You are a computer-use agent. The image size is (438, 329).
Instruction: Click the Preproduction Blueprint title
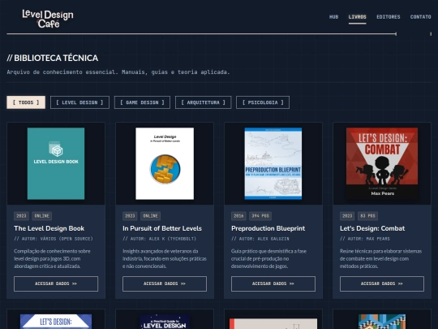pos(268,228)
